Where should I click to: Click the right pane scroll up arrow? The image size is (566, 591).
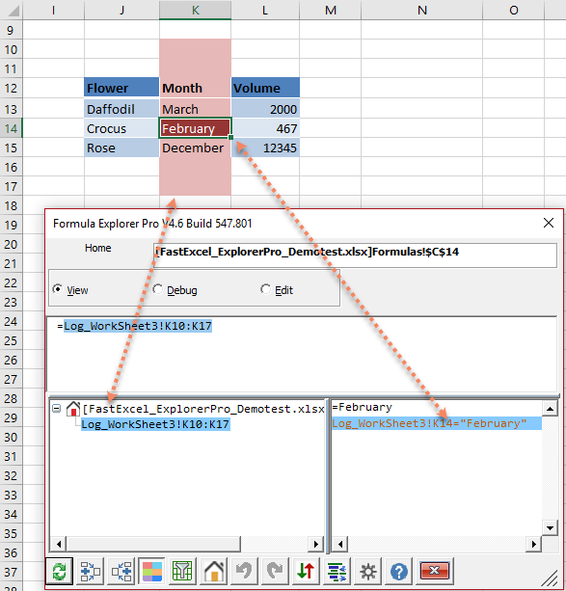[550, 409]
